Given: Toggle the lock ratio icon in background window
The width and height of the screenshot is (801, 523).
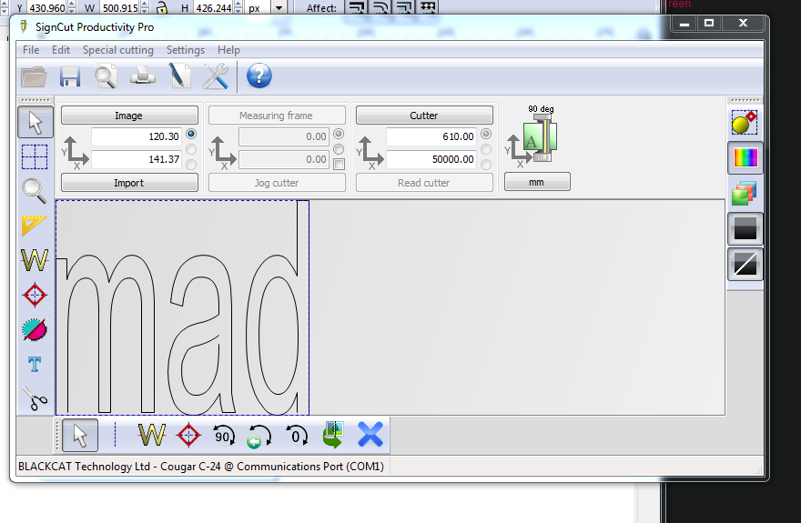Looking at the screenshot, I should 161,7.
